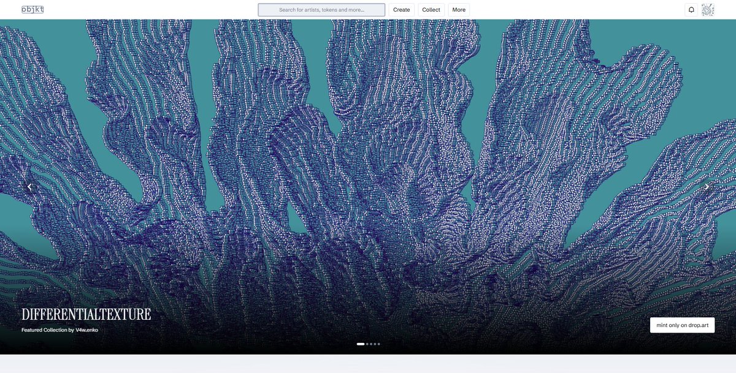Open the Create menu
The image size is (736, 373).
[x=402, y=10]
